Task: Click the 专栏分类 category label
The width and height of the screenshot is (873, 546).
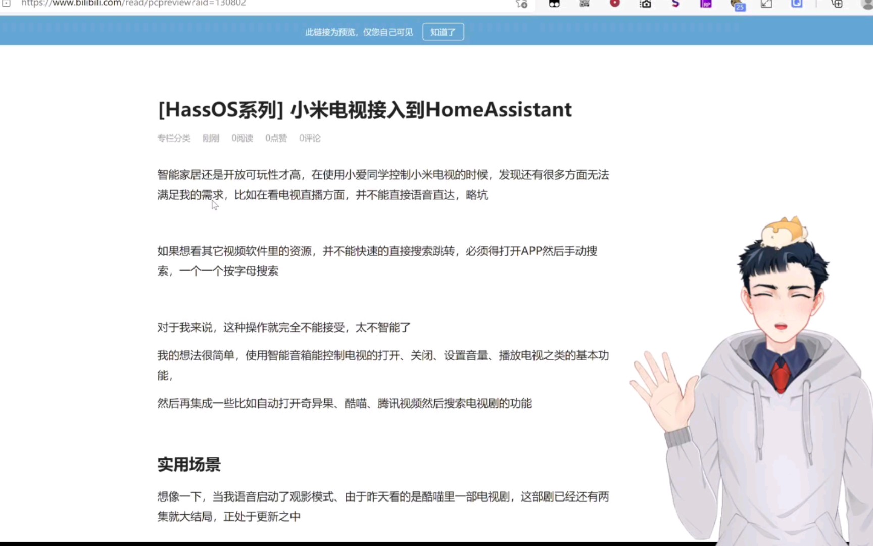Action: (x=174, y=138)
